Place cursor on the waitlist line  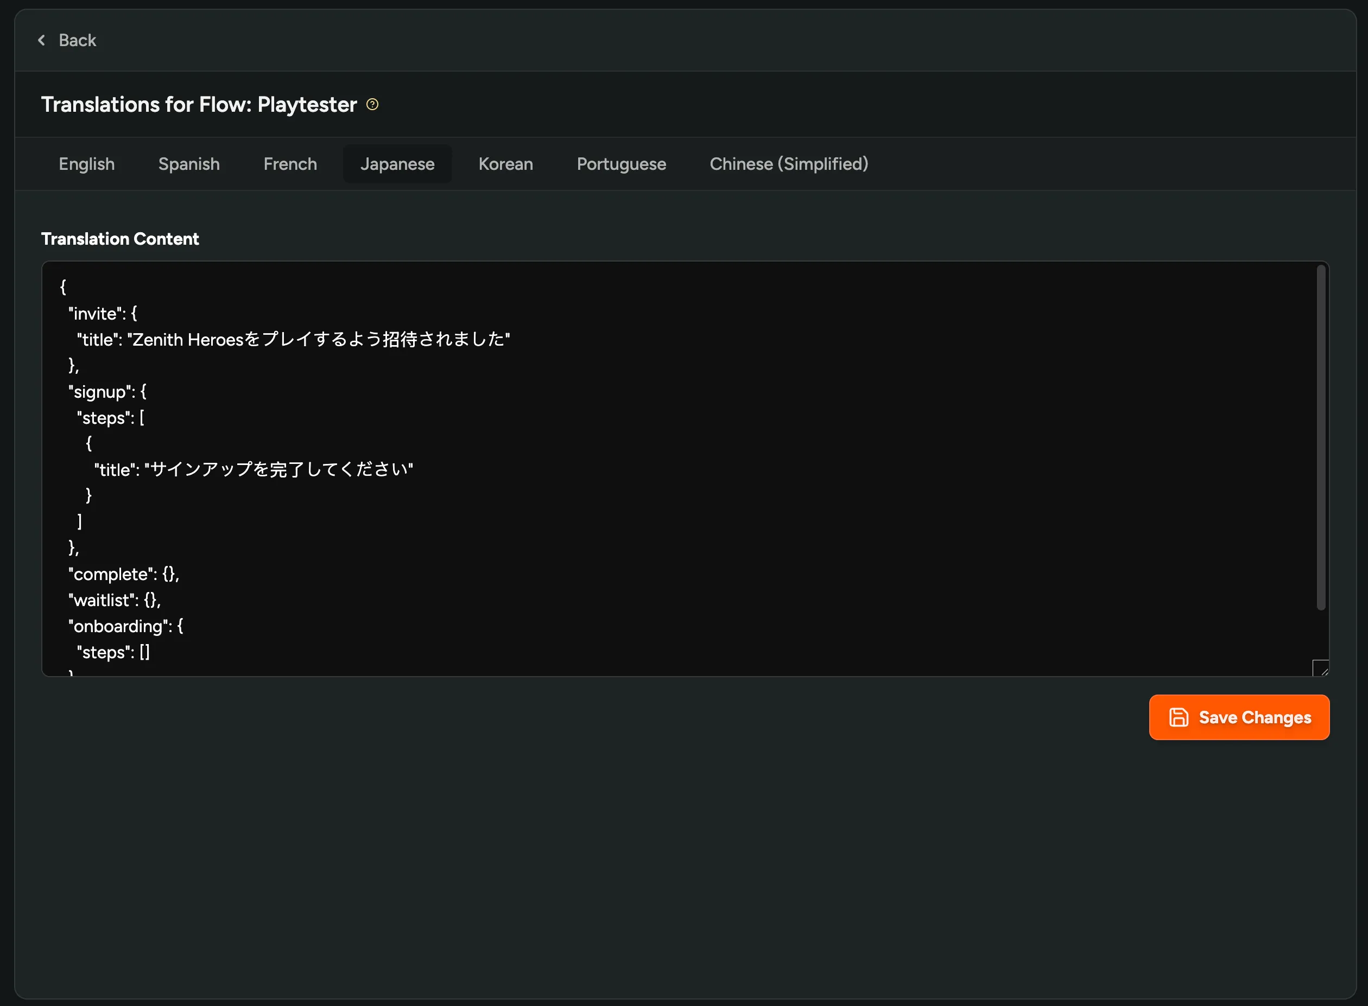(x=113, y=600)
